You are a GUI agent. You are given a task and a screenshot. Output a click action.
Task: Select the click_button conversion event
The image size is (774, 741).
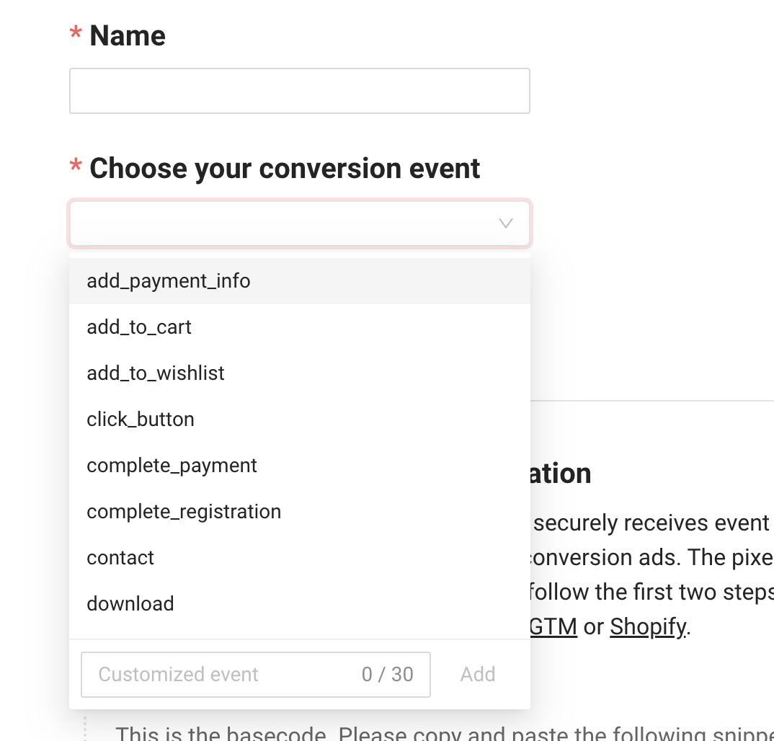click(x=300, y=420)
